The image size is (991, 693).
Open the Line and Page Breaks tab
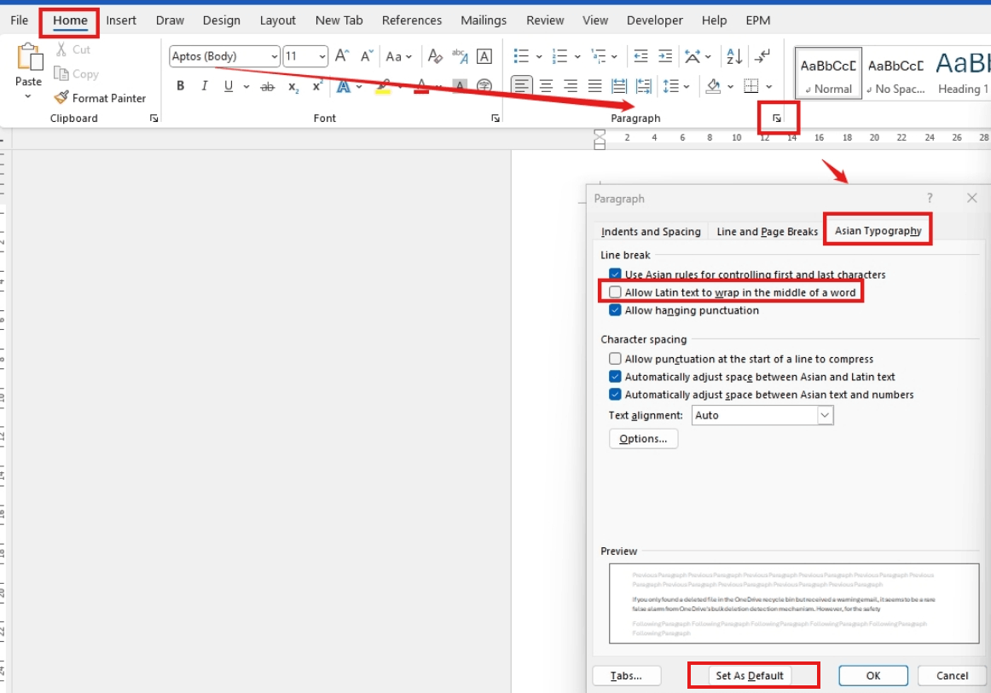pos(768,231)
